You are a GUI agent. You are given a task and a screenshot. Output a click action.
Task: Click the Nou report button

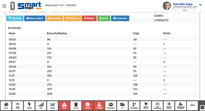click(x=35, y=18)
